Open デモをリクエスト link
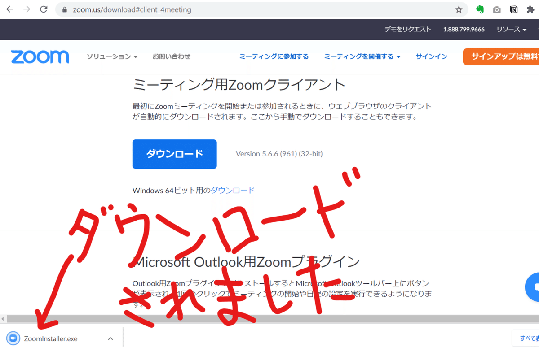This screenshot has width=539, height=347. click(408, 29)
